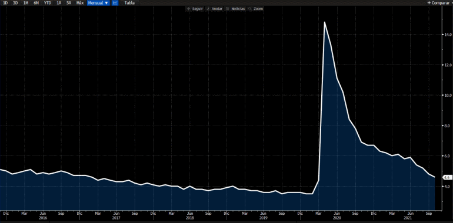Select the 1M time range
The height and width of the screenshot is (223, 453).
click(x=26, y=3)
